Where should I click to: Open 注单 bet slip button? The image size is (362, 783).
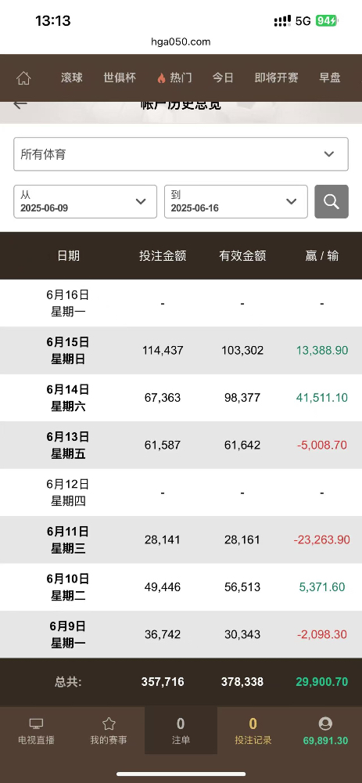click(x=181, y=731)
